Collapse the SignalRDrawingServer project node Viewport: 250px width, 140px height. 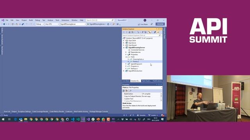click(123, 47)
